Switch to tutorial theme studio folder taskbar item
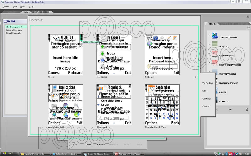 tap(35, 154)
